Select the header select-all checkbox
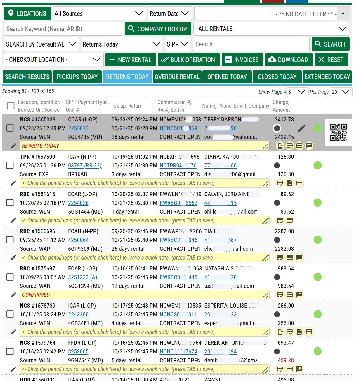 pos(11,106)
